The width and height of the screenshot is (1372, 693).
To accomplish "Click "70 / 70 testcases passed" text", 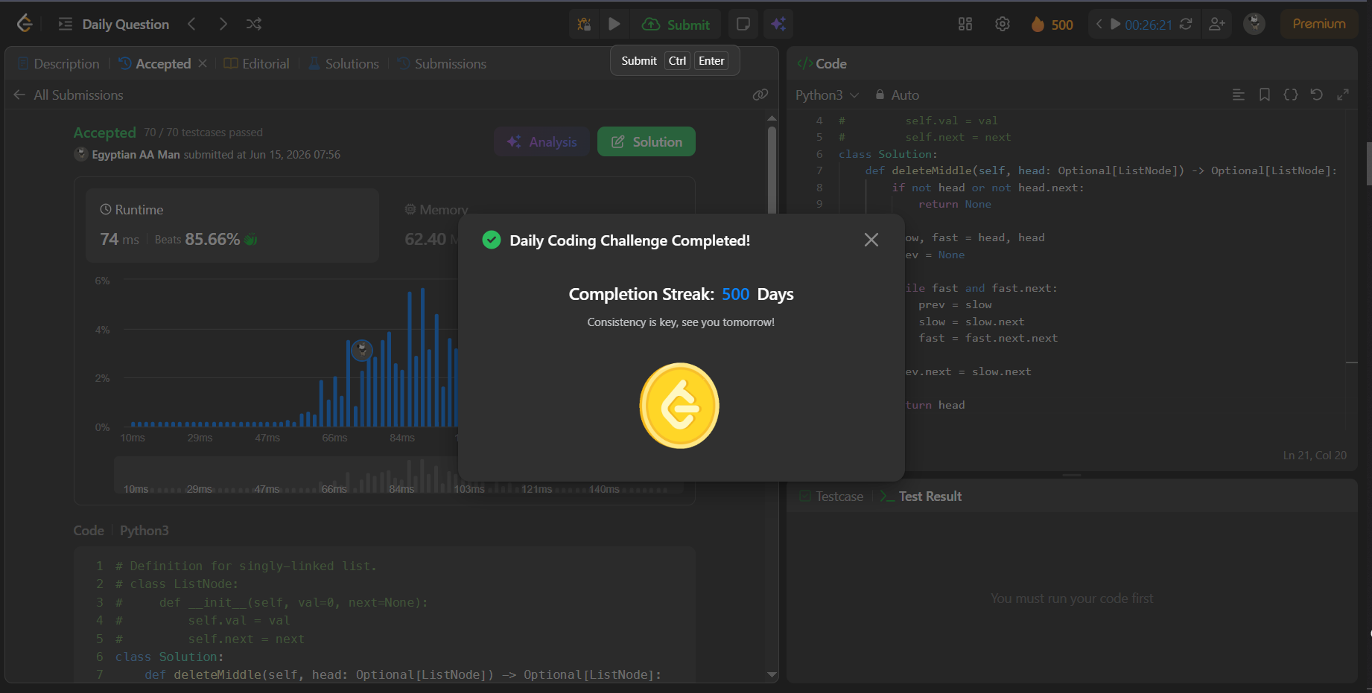I will (203, 132).
